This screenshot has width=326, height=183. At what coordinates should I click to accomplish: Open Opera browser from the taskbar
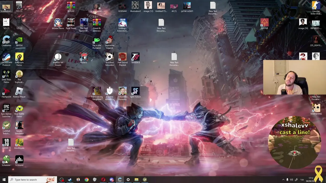tap(103, 180)
